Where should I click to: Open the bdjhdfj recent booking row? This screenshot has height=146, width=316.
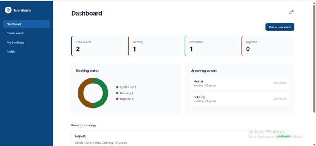click(x=183, y=138)
